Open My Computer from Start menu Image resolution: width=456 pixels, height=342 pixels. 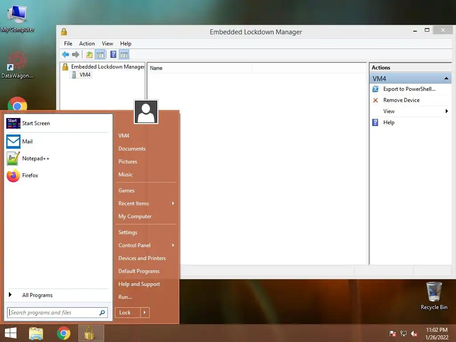tap(135, 216)
